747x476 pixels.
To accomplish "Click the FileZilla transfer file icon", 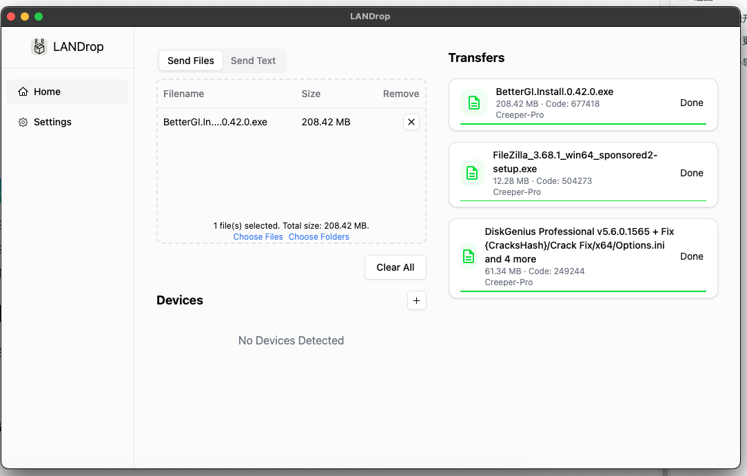I will 472,173.
